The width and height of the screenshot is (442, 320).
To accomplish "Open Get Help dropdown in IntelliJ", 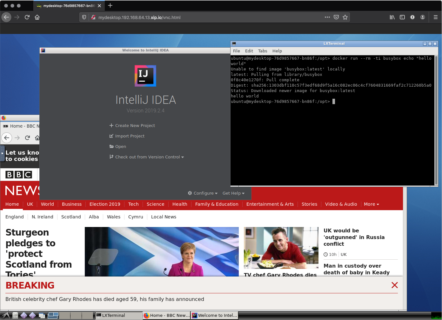I will pyautogui.click(x=233, y=193).
